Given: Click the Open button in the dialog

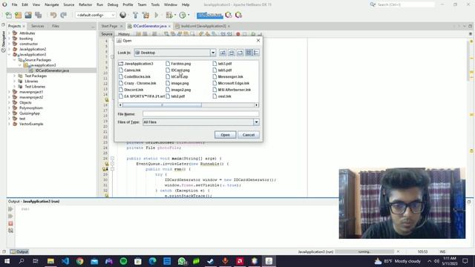Looking at the screenshot, I should (x=225, y=135).
